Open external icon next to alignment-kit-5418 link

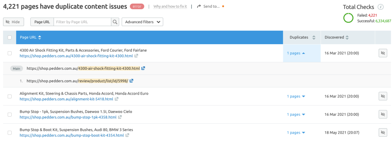[116, 99]
